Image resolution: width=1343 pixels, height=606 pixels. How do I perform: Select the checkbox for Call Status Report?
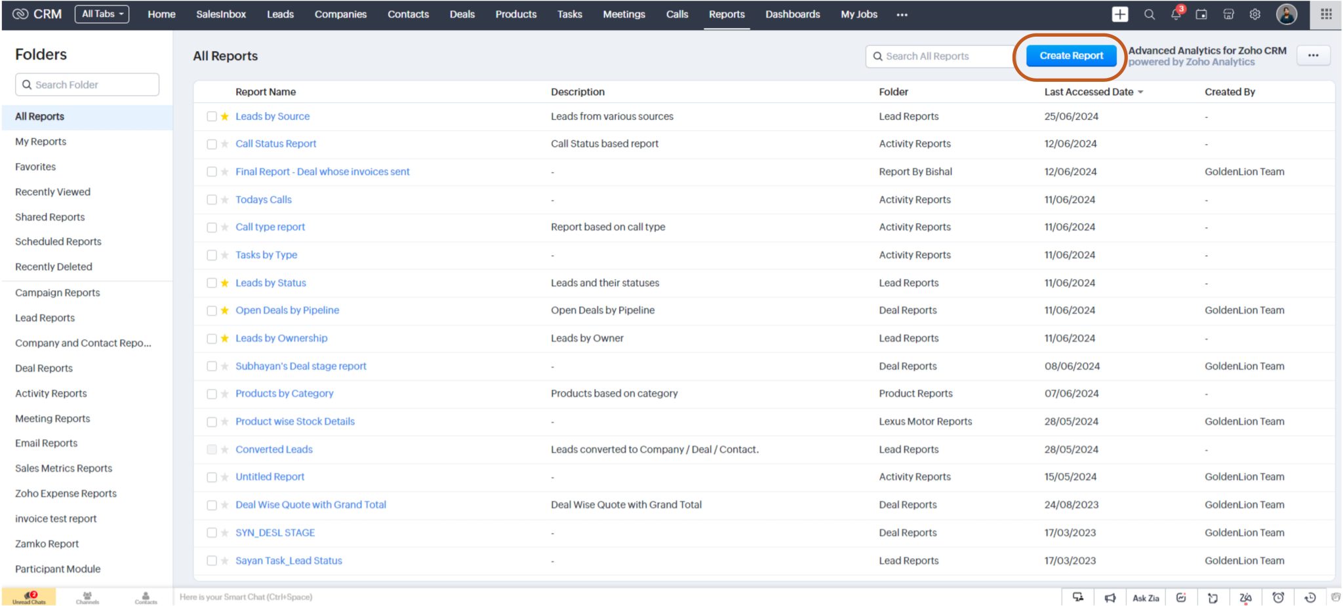[212, 143]
